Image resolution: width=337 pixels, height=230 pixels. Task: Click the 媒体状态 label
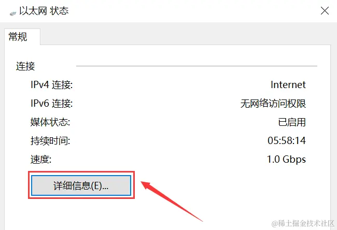[x=50, y=122]
